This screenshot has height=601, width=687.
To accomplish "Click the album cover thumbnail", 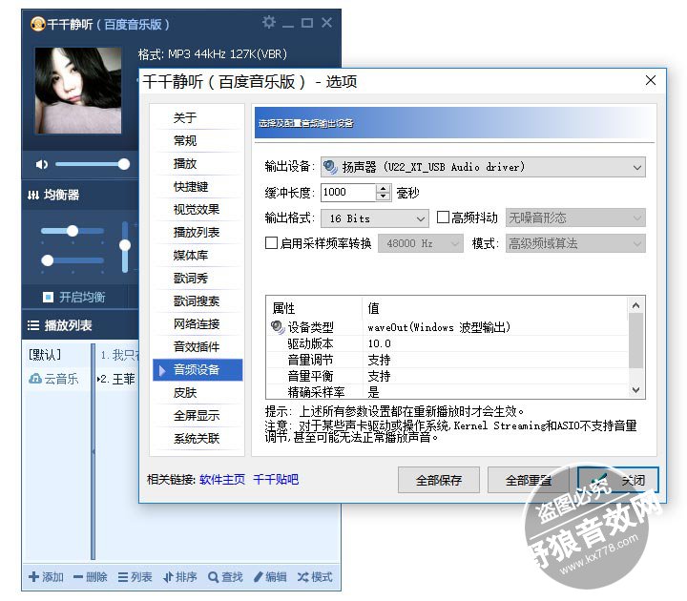I will (78, 91).
